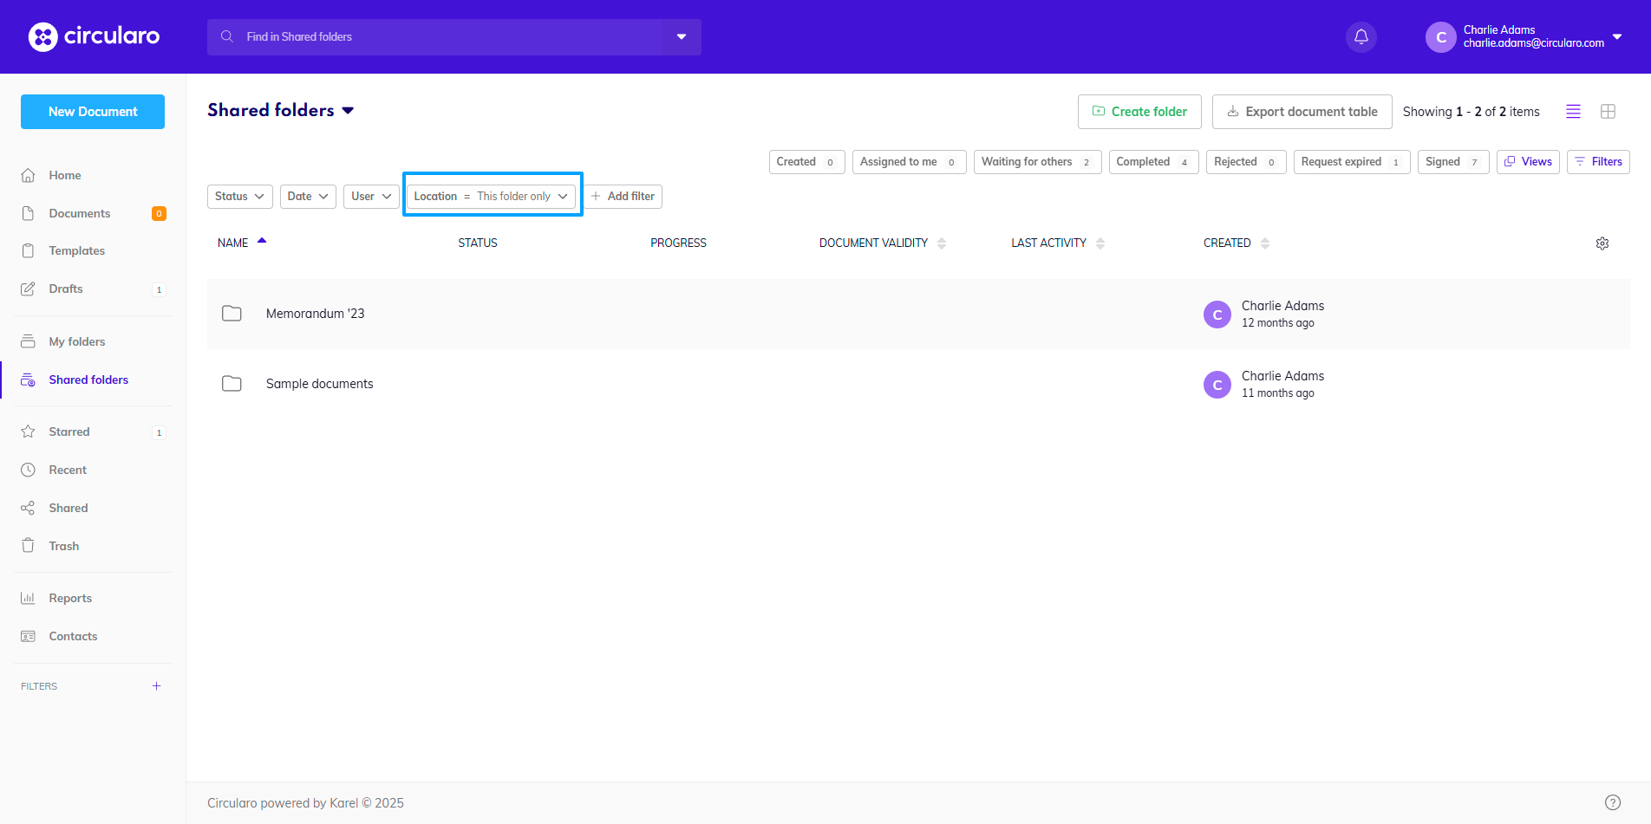Toggle the Signed status quick filter
This screenshot has width=1651, height=824.
tap(1452, 162)
